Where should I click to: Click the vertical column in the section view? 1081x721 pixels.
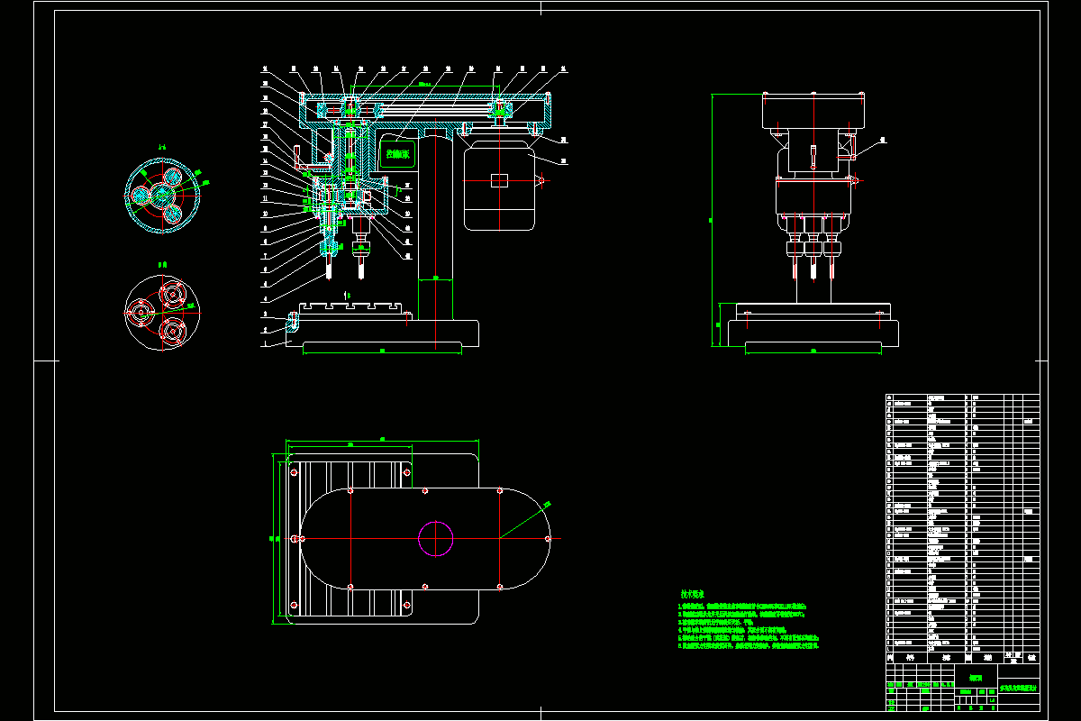pyautogui.click(x=435, y=225)
